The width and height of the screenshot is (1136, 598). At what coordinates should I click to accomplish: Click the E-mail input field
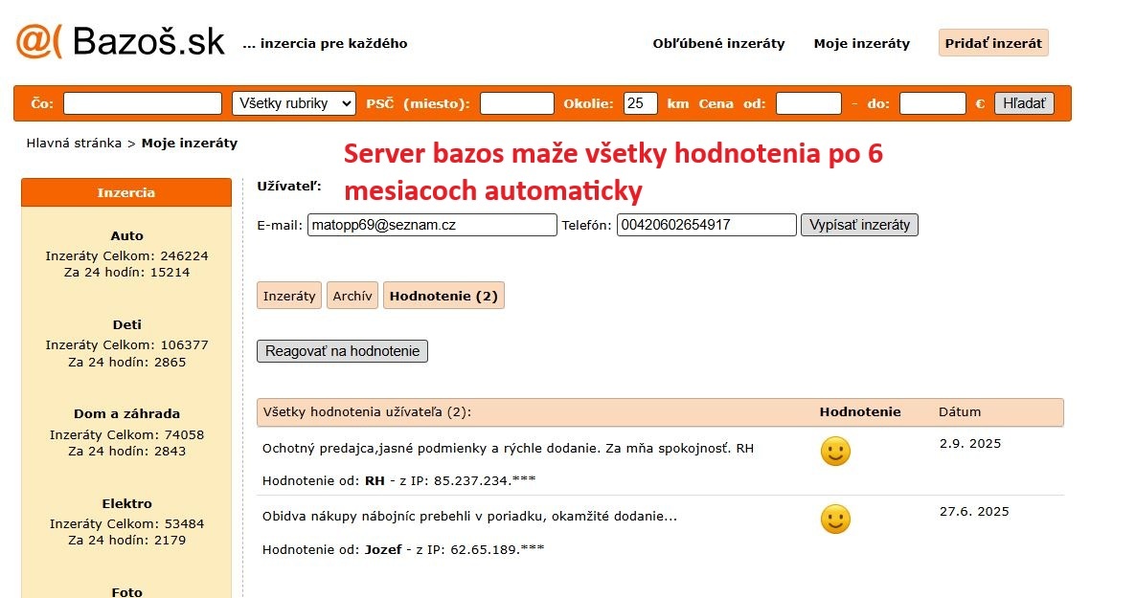click(x=430, y=224)
